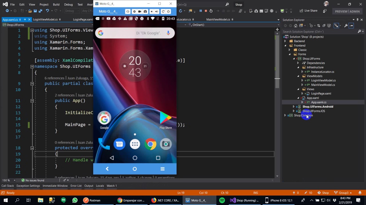Image resolution: width=366 pixels, height=205 pixels.
Task: Open the File menu
Action: coord(12,5)
